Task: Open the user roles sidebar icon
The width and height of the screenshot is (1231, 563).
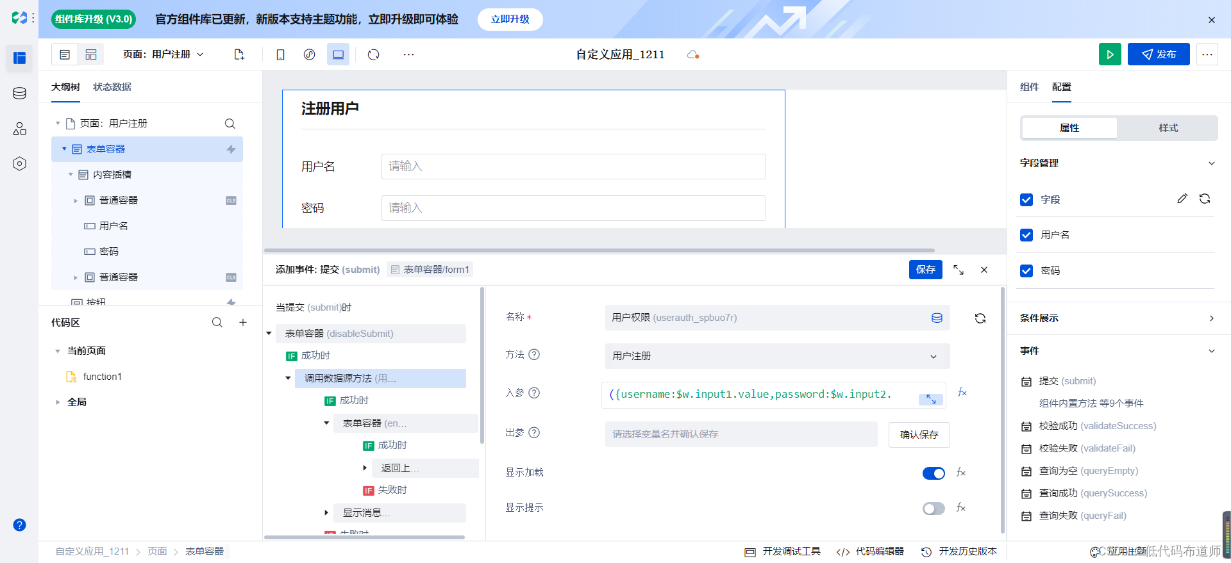Action: coord(19,129)
